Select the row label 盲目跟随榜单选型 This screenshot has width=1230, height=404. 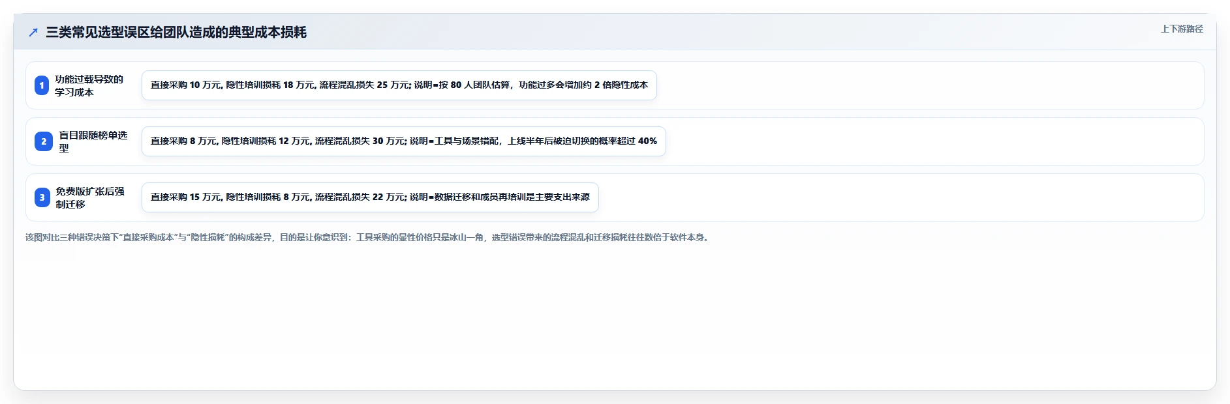[x=93, y=141]
